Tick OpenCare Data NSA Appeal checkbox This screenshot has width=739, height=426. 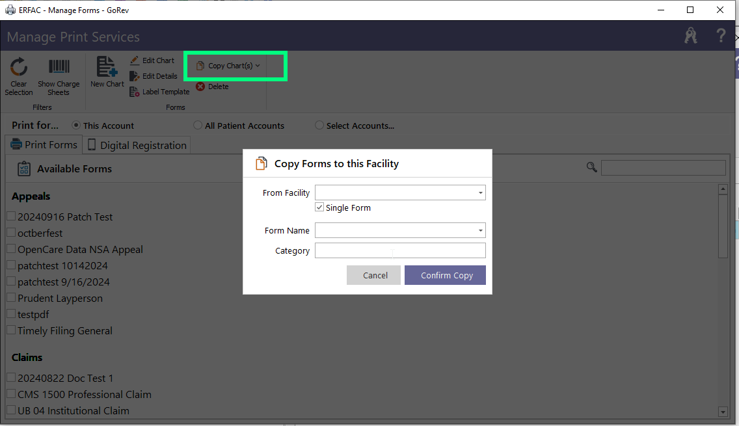pyautogui.click(x=11, y=249)
